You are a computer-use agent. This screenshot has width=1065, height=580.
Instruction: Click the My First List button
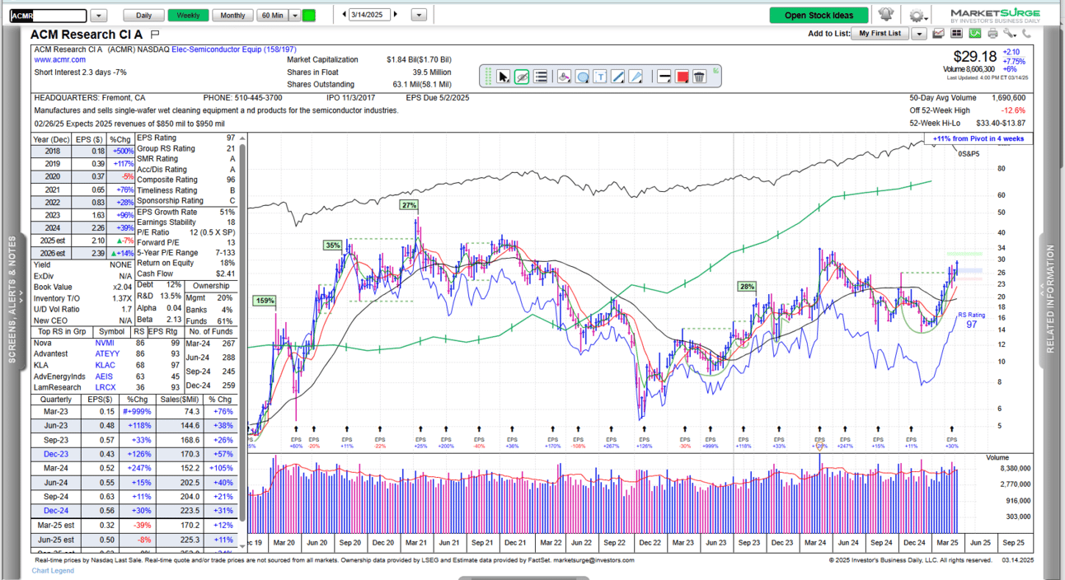click(x=880, y=34)
